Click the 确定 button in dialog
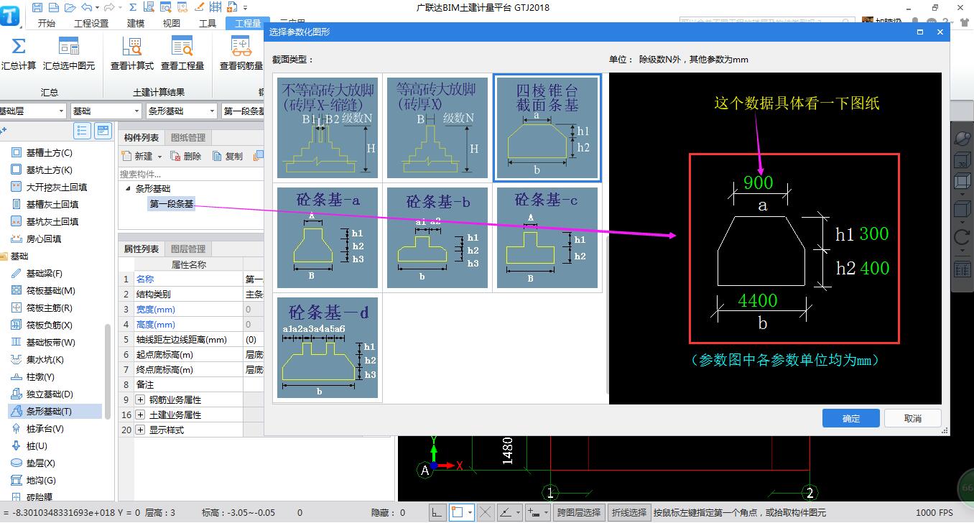Image resolution: width=974 pixels, height=523 pixels. (x=851, y=418)
